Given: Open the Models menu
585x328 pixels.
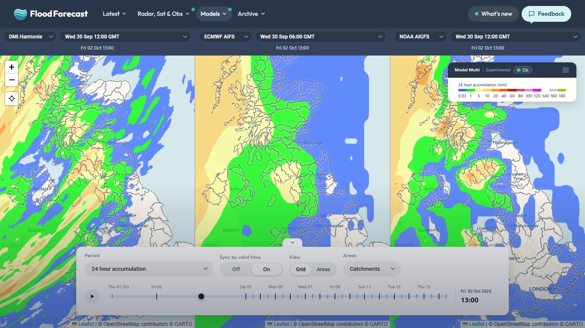Looking at the screenshot, I should tap(214, 14).
